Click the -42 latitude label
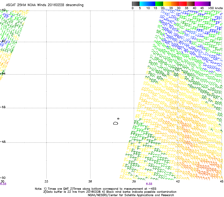224x197 pixels. coord(3,41)
